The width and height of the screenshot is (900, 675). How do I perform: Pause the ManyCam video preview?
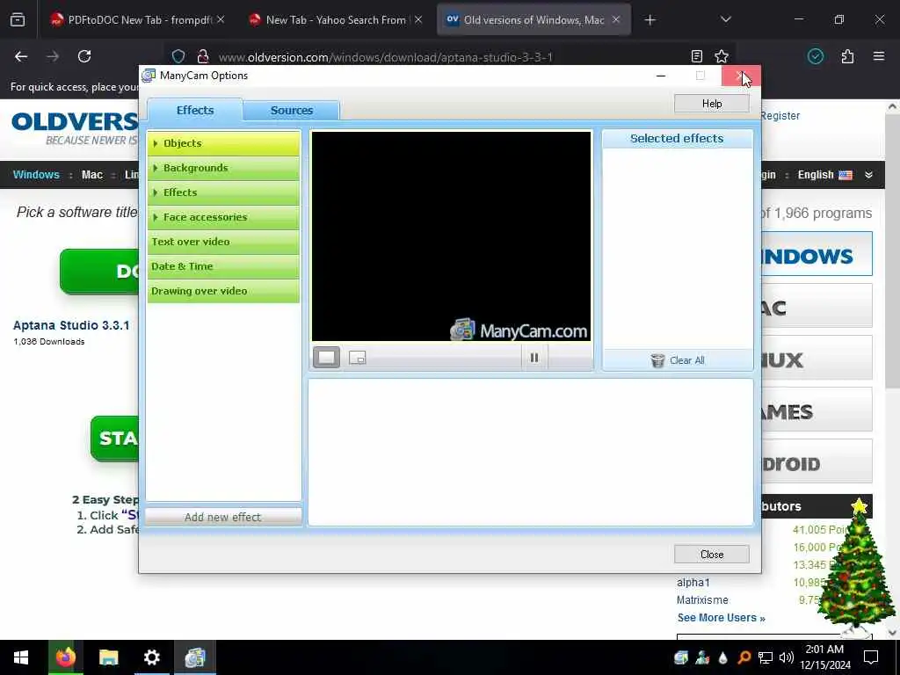coord(534,358)
